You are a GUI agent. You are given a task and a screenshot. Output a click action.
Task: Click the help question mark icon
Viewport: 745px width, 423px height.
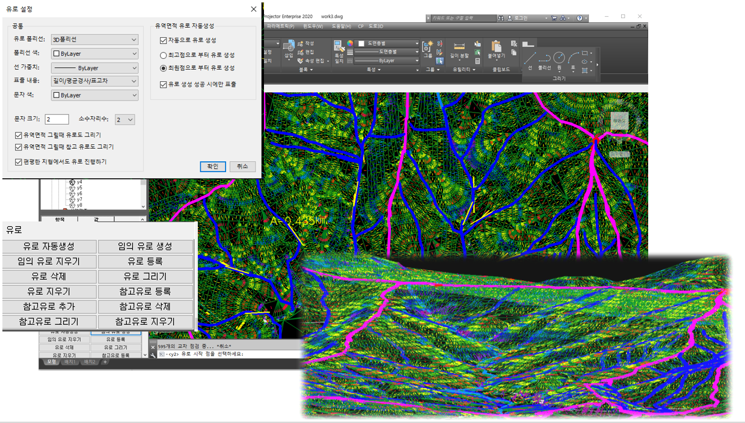580,18
